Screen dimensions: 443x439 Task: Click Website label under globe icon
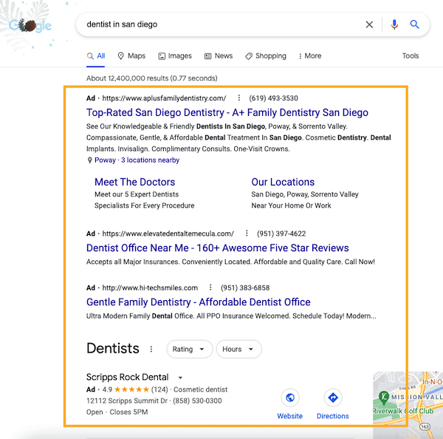tap(290, 416)
